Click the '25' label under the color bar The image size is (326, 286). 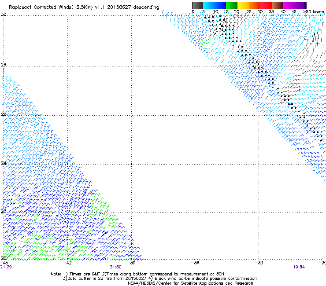coord(249,11)
